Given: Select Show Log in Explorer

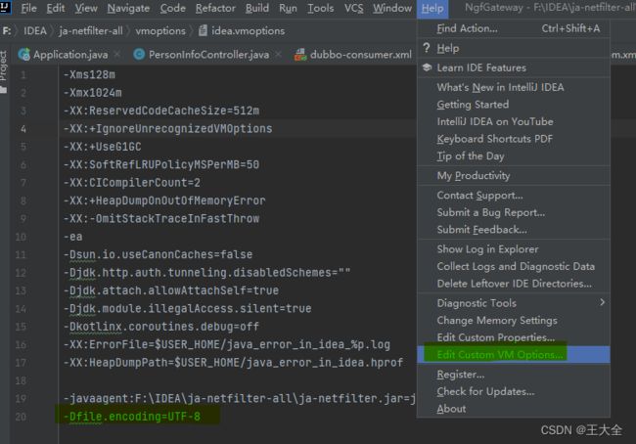Looking at the screenshot, I should pos(514,249).
